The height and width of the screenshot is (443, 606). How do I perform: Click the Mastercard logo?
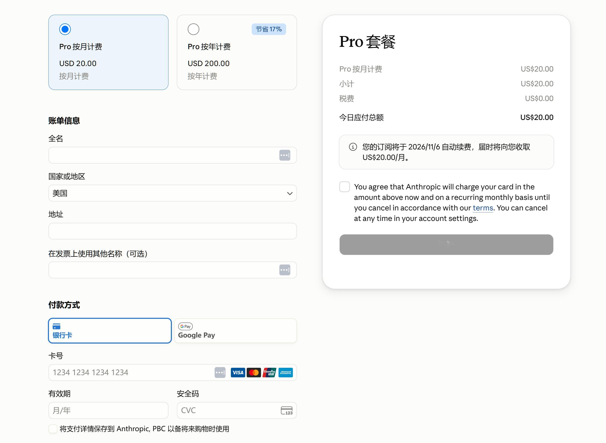coord(254,372)
